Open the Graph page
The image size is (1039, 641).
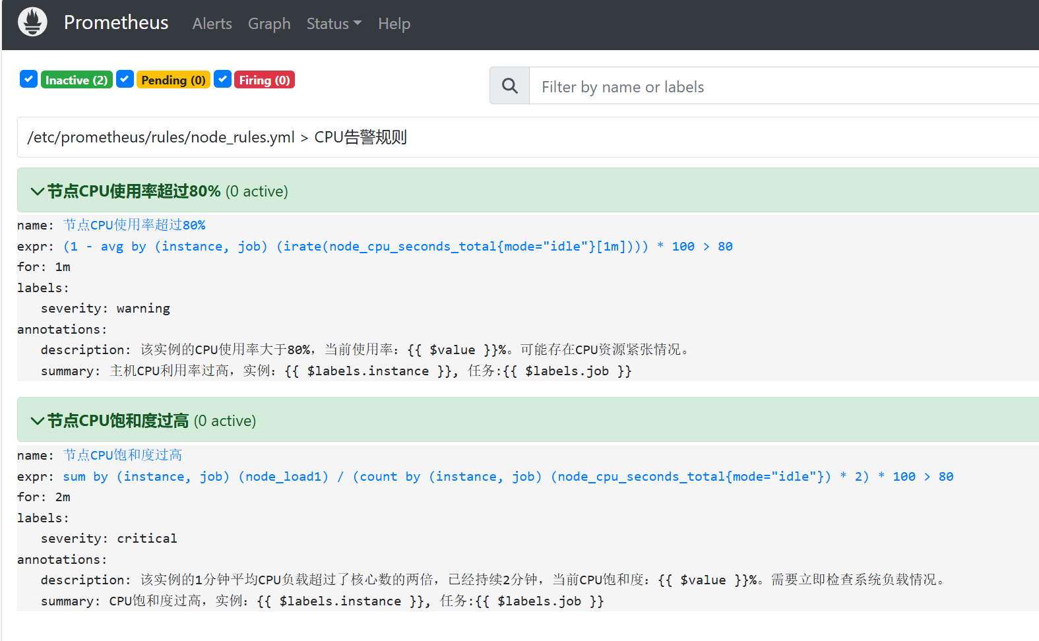pyautogui.click(x=269, y=24)
